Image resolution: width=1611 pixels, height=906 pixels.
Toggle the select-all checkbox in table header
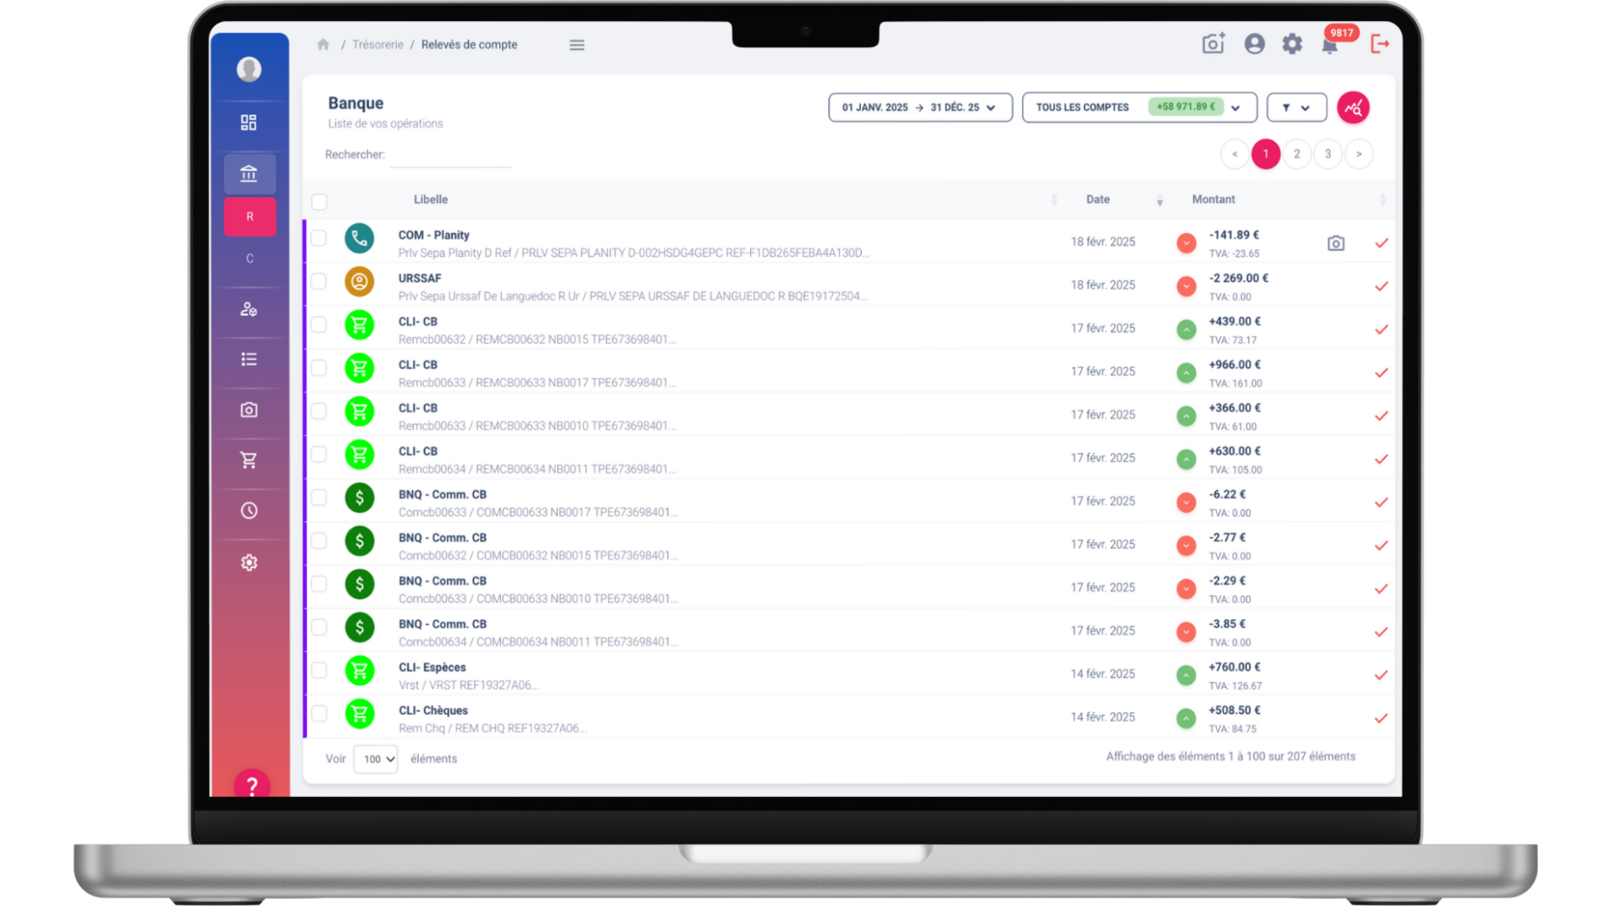pos(320,201)
